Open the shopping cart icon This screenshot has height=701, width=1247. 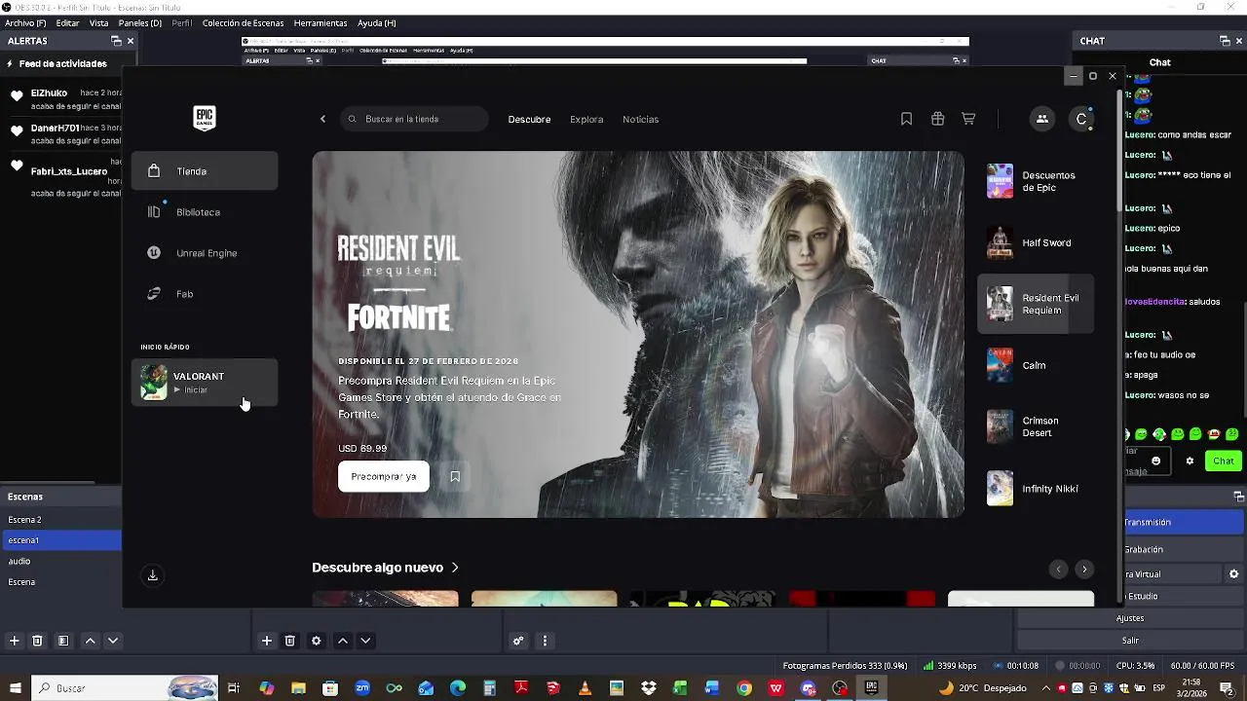[x=968, y=119]
